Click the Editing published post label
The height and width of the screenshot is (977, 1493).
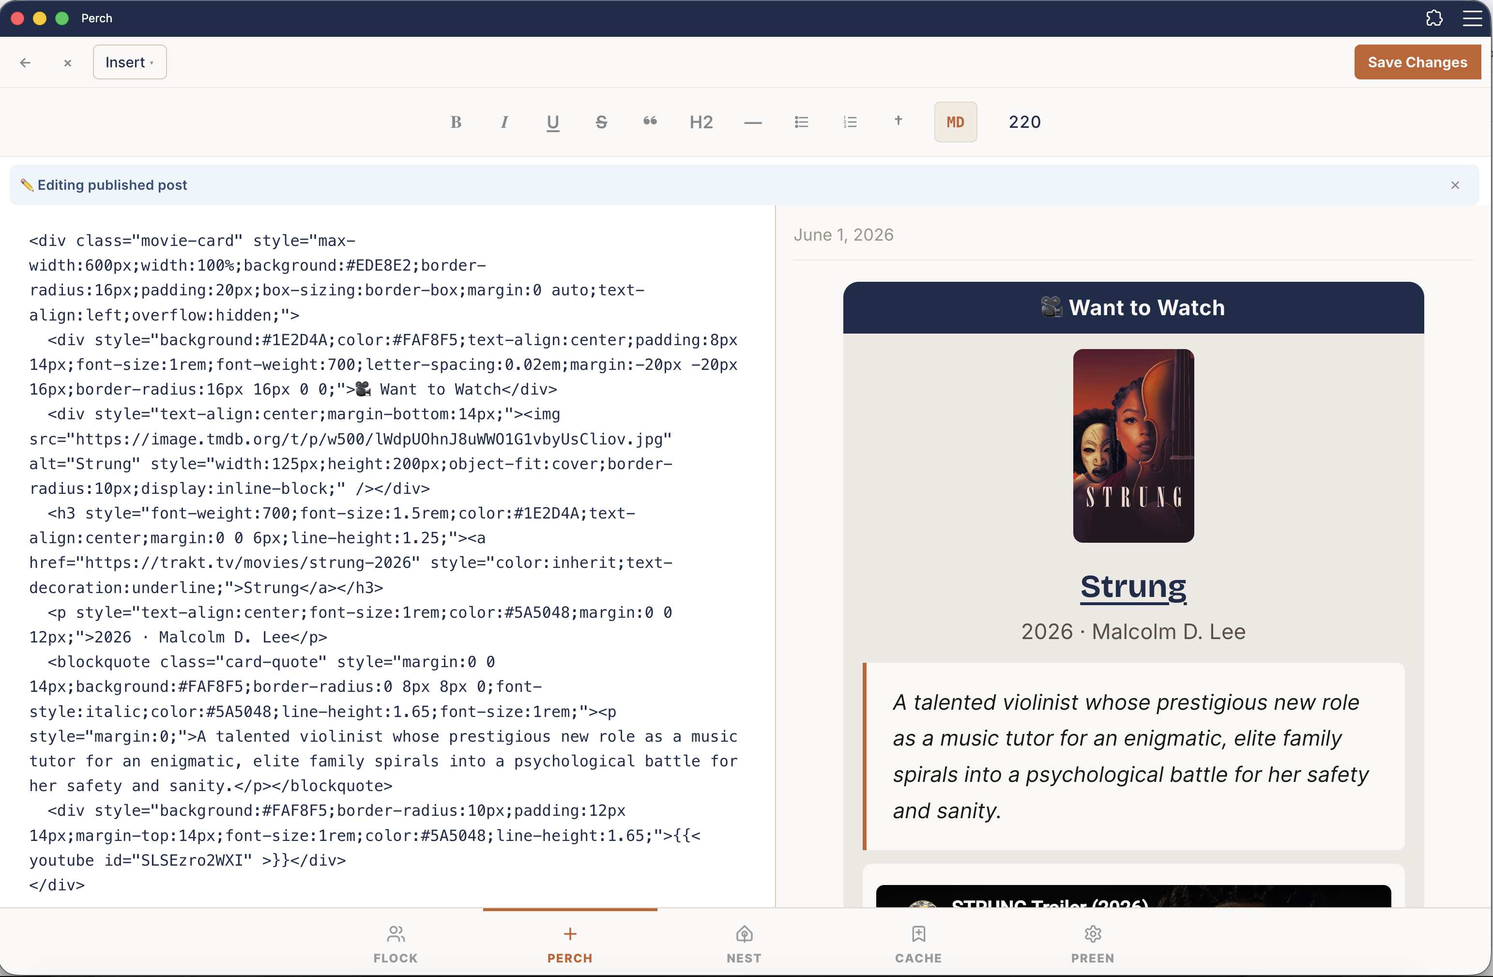click(x=112, y=185)
